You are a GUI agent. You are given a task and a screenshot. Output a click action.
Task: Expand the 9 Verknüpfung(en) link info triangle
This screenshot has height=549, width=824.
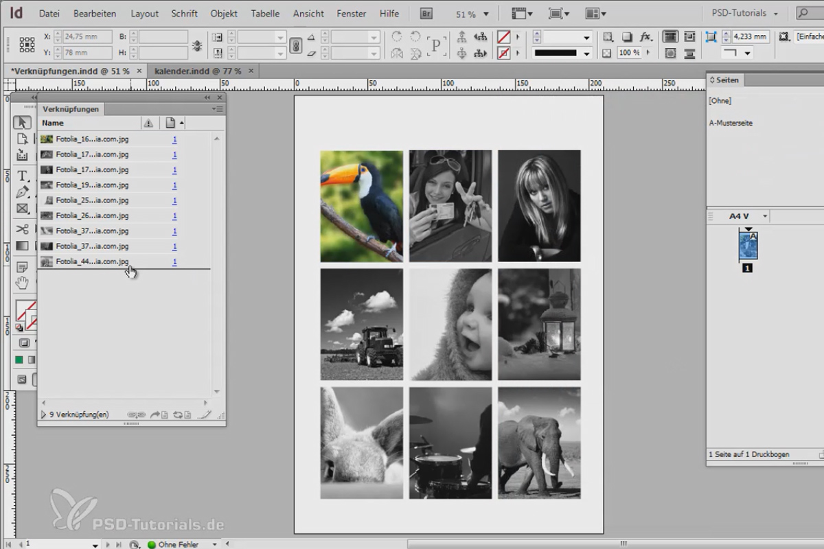44,414
